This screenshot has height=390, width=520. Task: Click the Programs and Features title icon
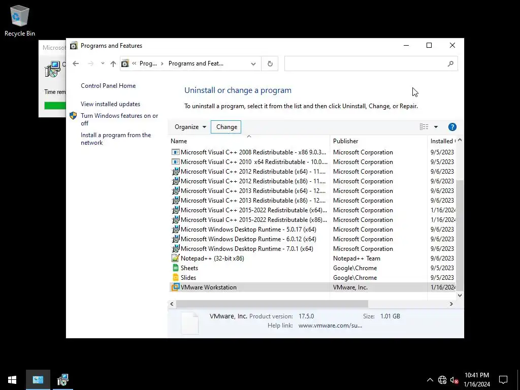[x=74, y=46]
